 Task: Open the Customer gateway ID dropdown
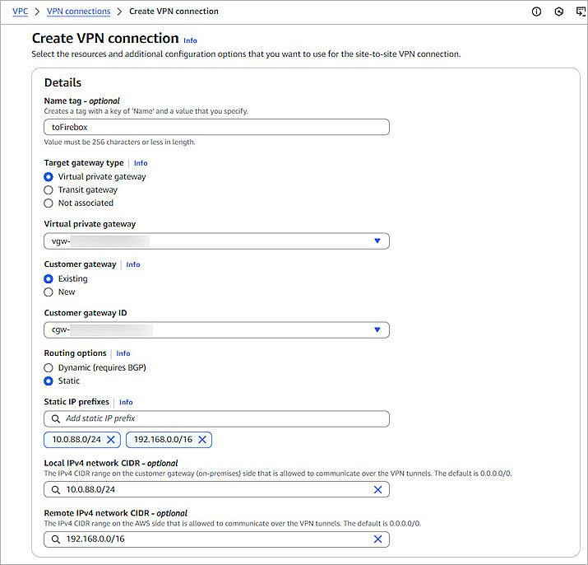pos(216,329)
